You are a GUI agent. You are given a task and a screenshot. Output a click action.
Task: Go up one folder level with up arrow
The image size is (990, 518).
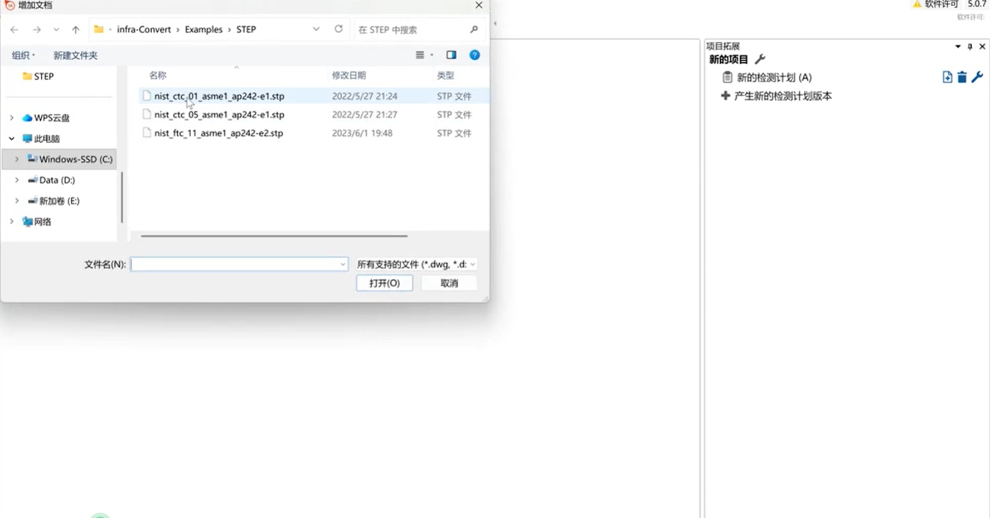76,30
